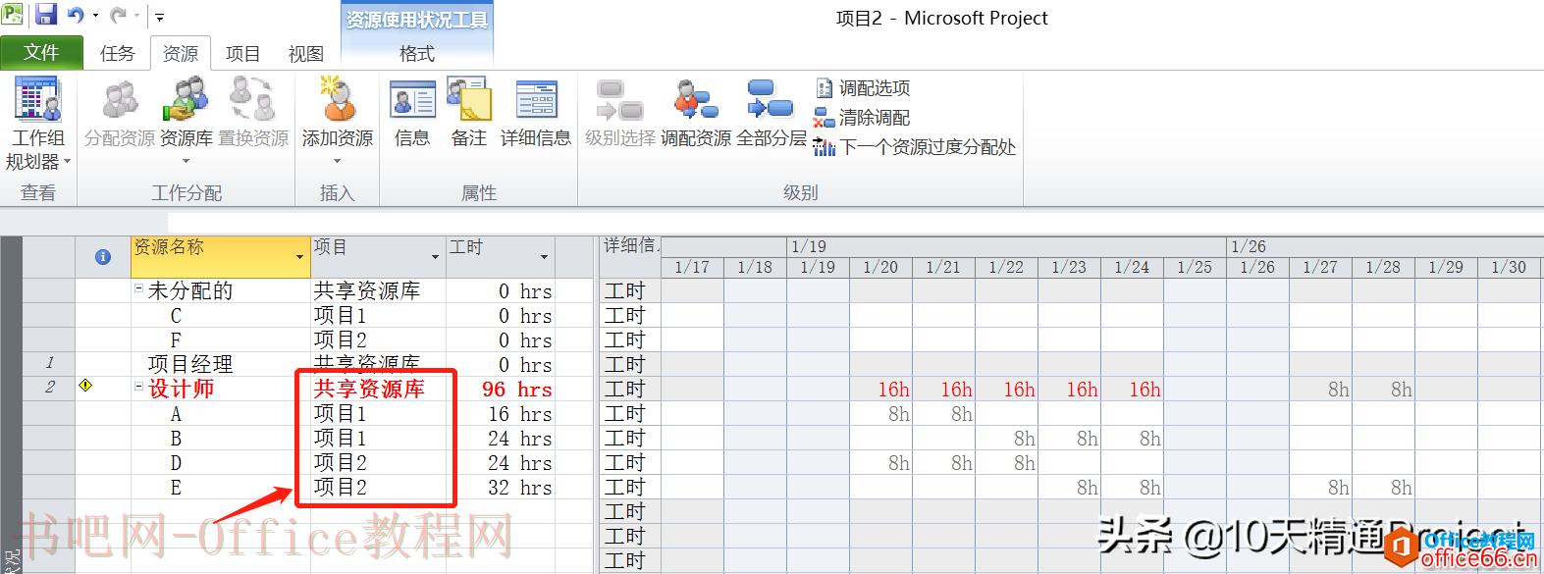Screen dimensions: 1544x574
Task: Click the 32 hrs work cell for E
Action: 501,487
